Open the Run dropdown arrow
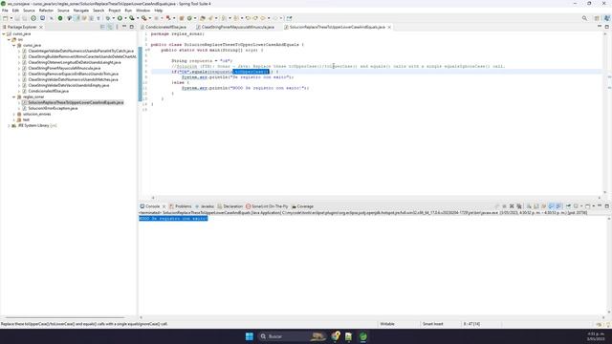The image size is (612, 344). (x=125, y=18)
